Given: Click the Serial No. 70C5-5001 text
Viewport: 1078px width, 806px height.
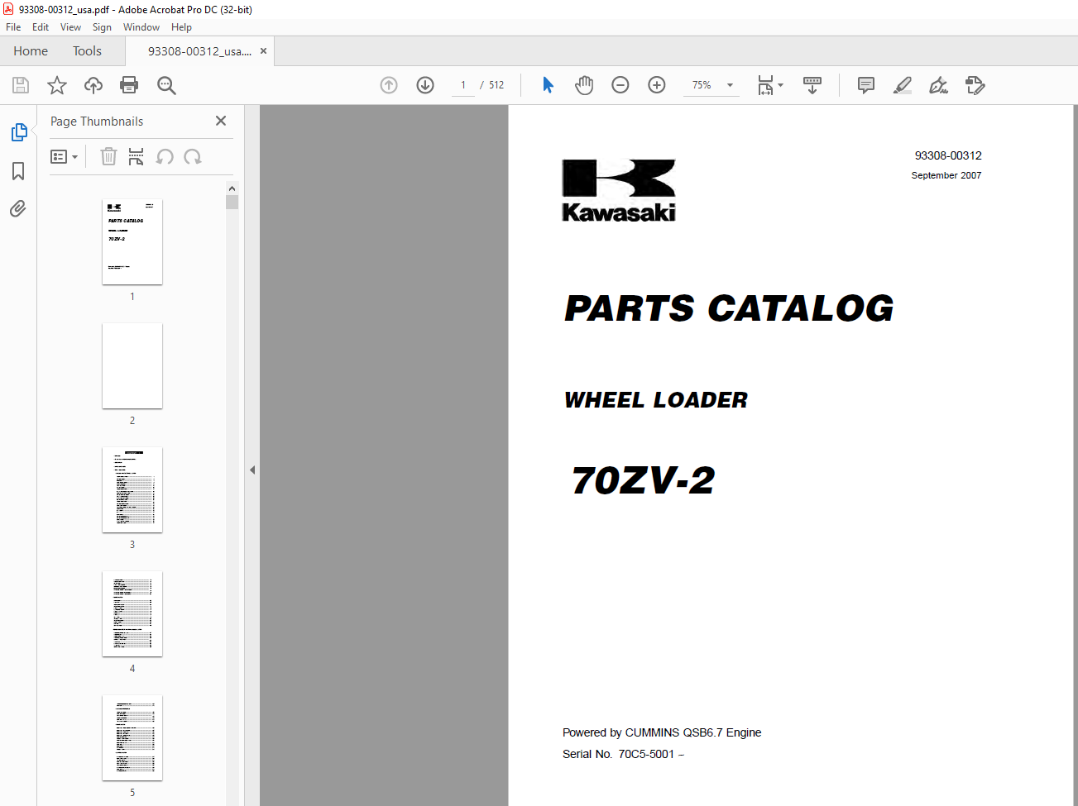Looking at the screenshot, I should (x=623, y=754).
